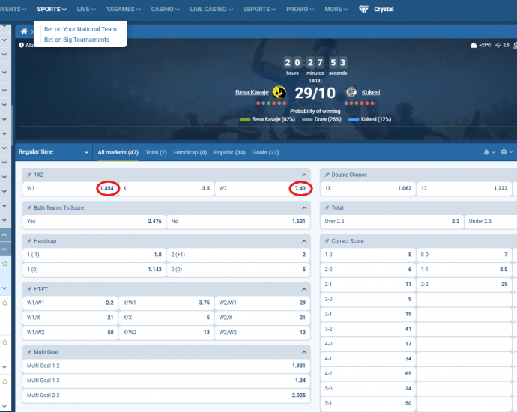Select Bet on Big Tournaments
The width and height of the screenshot is (517, 412).
pos(77,40)
